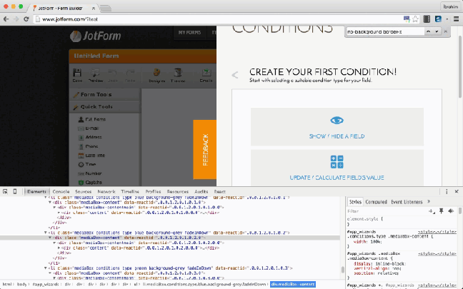Click the calculator icon for Update/Calculate Field's Value

337,162
